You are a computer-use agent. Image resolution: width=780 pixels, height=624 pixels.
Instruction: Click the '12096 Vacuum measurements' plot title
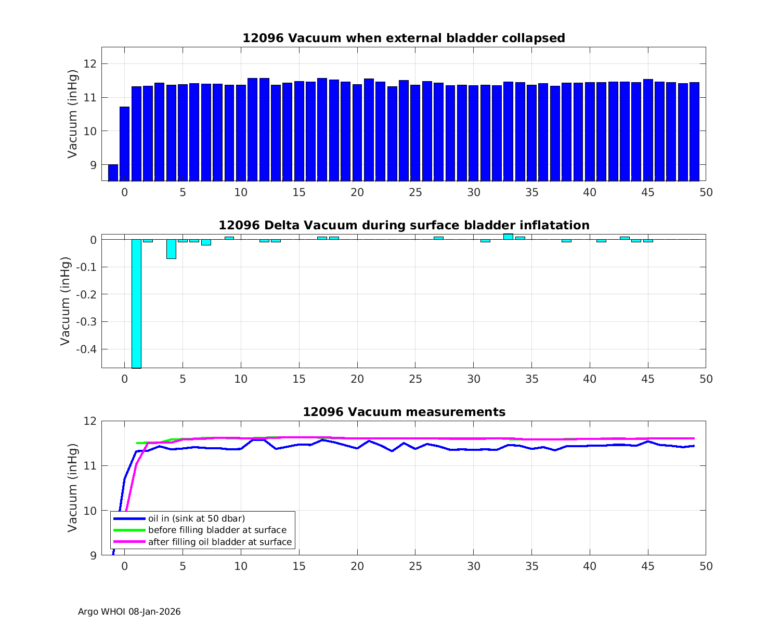[404, 412]
